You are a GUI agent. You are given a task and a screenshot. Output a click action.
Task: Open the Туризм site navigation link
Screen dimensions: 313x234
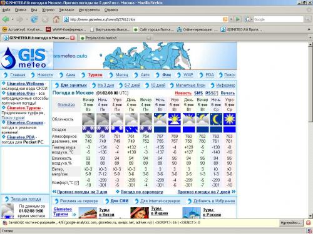95,75
